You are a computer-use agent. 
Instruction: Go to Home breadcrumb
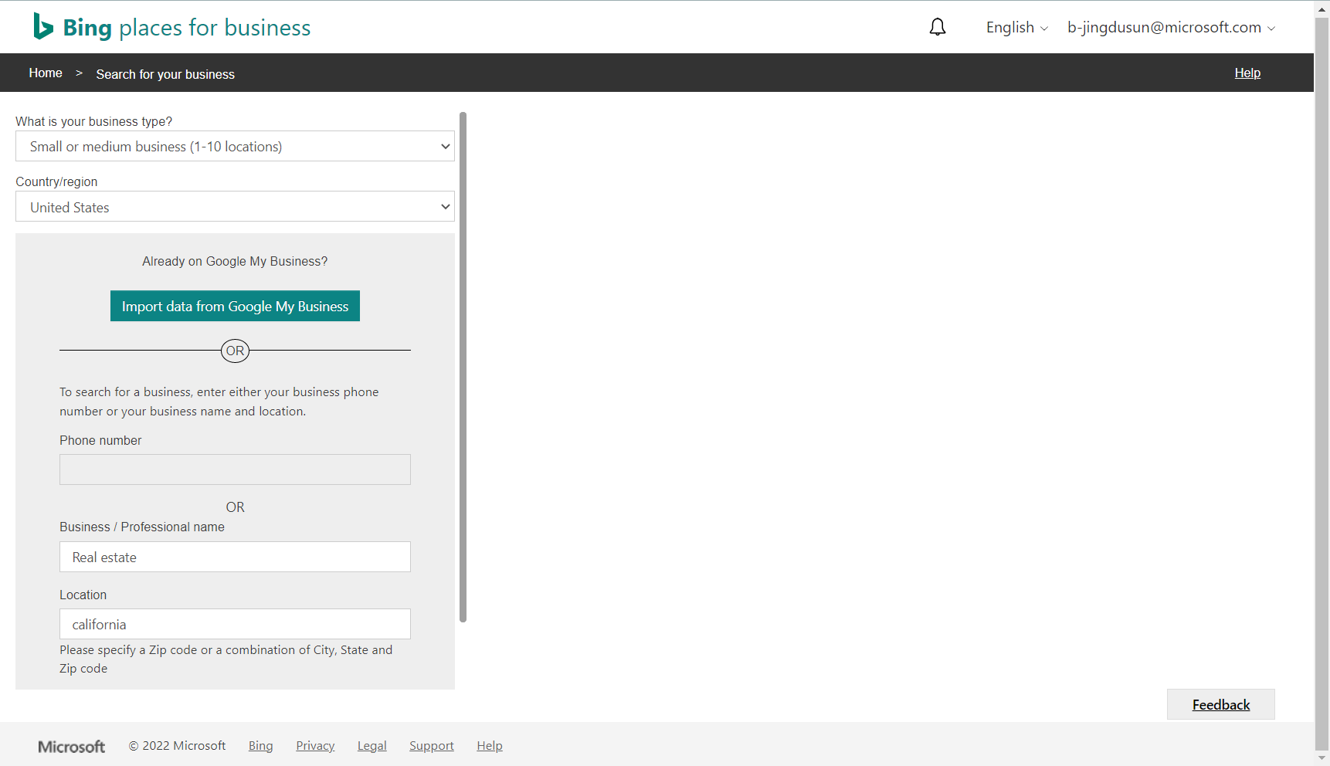pyautogui.click(x=46, y=73)
